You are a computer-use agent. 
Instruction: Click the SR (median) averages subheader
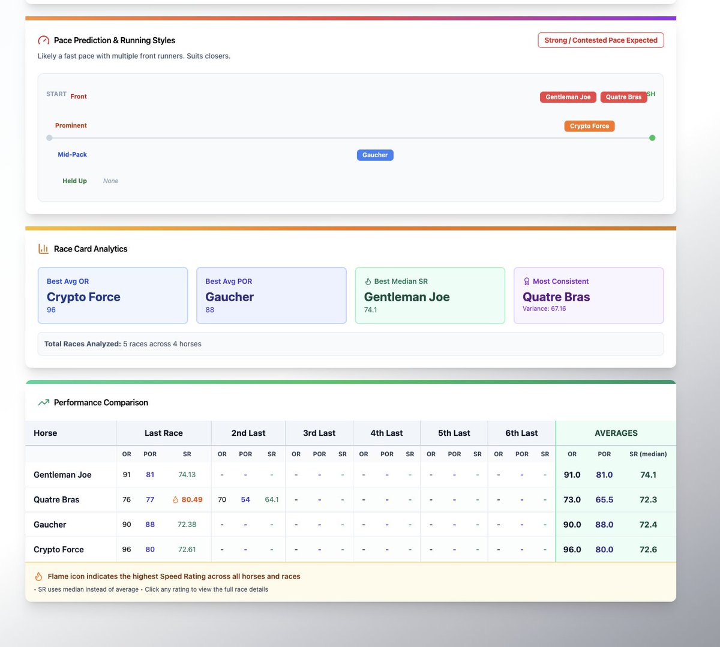coord(648,454)
